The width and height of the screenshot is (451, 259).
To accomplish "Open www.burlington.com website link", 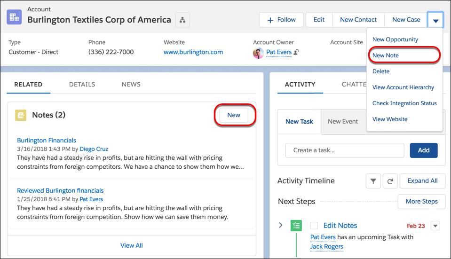I will tap(193, 52).
